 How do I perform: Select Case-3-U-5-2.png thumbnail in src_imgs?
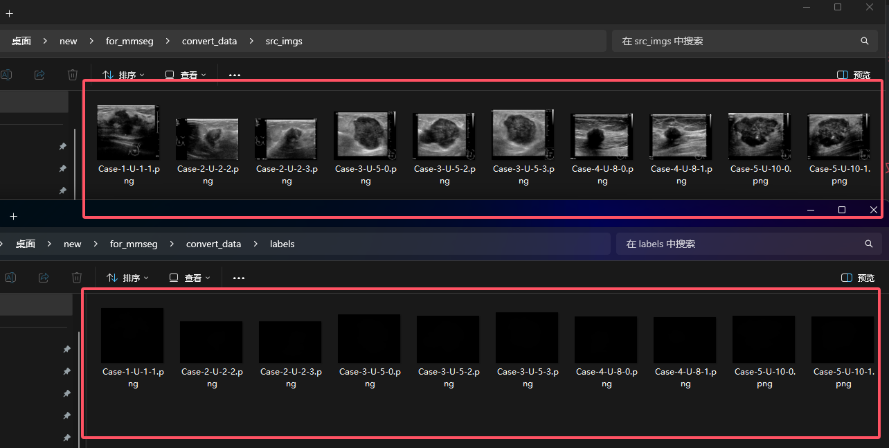(x=444, y=137)
